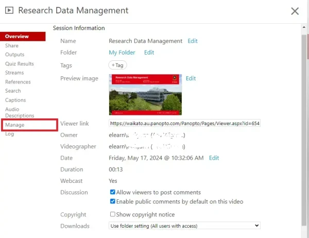The height and width of the screenshot is (238, 309).
Task: Enable Show copyright notice checkbox
Action: point(112,214)
